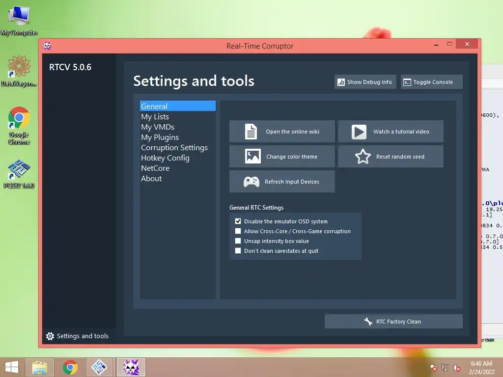Click the document icon on wiki button
Viewport: 503px width, 377px height.
point(251,132)
